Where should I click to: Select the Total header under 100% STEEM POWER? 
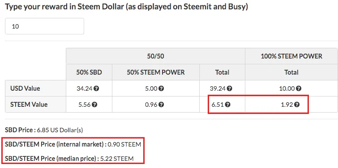tap(291, 72)
